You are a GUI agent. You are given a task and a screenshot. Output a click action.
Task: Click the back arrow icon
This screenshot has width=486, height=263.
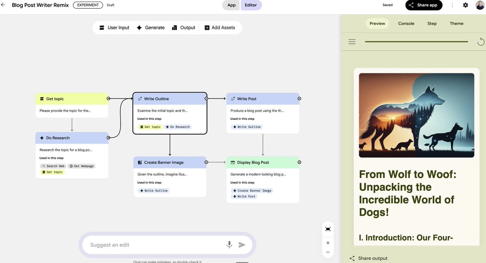3,5
